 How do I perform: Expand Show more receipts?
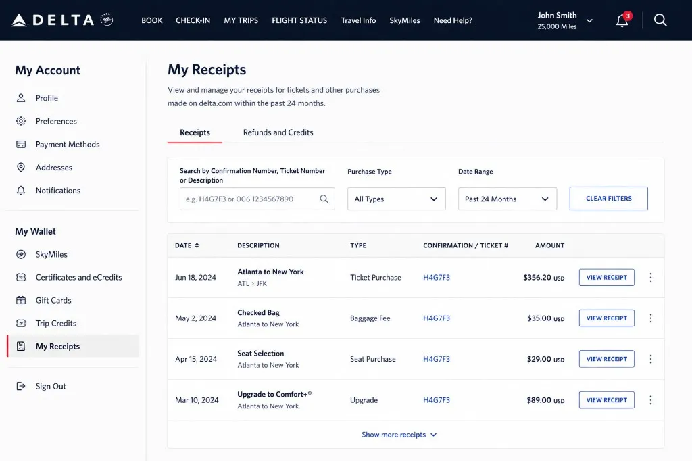click(x=399, y=435)
